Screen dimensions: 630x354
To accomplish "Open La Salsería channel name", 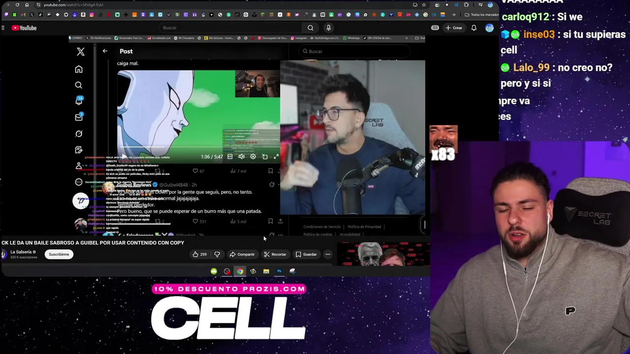I will (x=21, y=252).
